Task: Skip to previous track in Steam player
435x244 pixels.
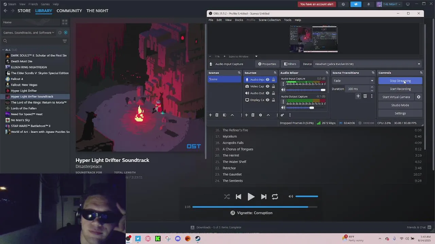Action: [x=238, y=197]
